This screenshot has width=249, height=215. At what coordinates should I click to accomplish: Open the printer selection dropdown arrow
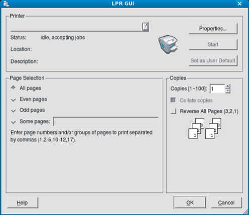click(x=145, y=27)
